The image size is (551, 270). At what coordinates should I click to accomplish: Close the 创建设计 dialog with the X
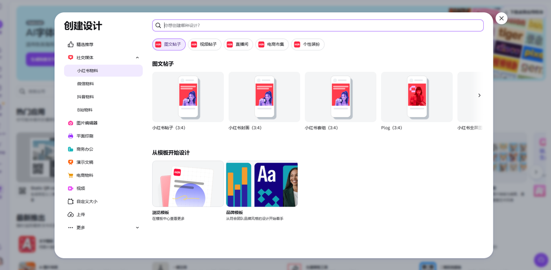point(501,18)
